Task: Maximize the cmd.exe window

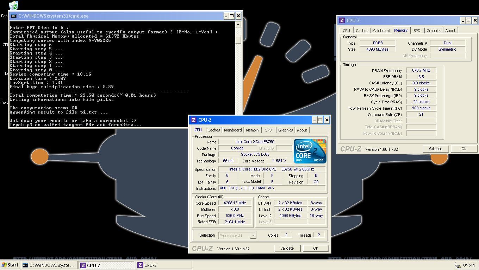Action: click(232, 16)
